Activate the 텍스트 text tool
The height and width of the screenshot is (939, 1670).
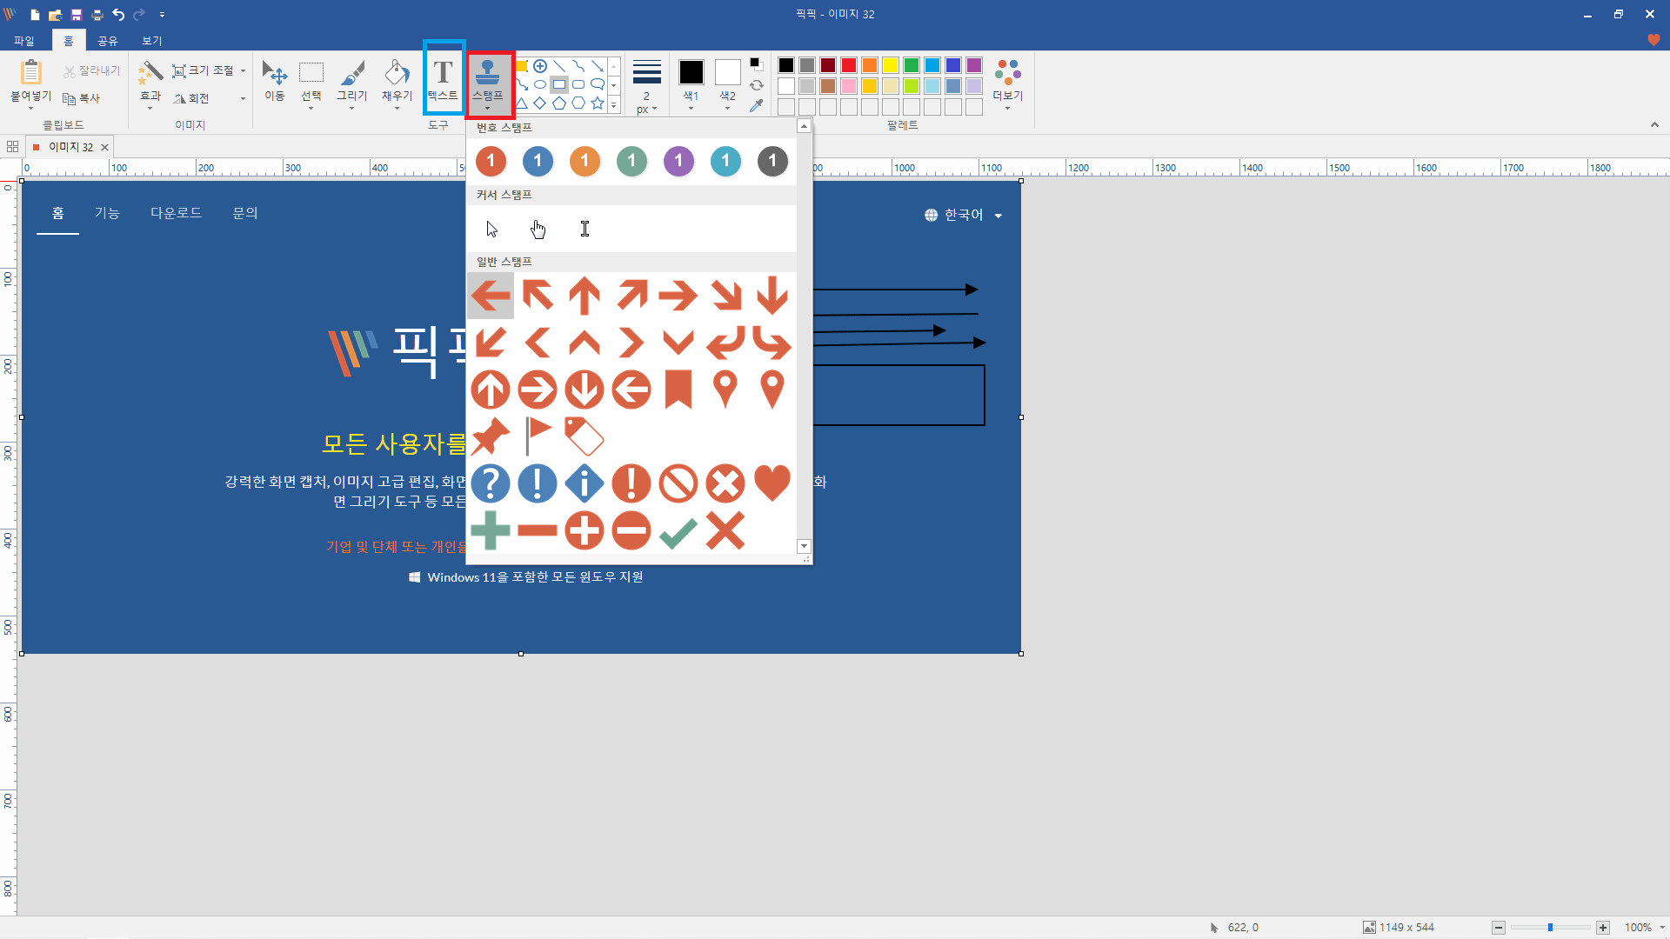pos(443,80)
